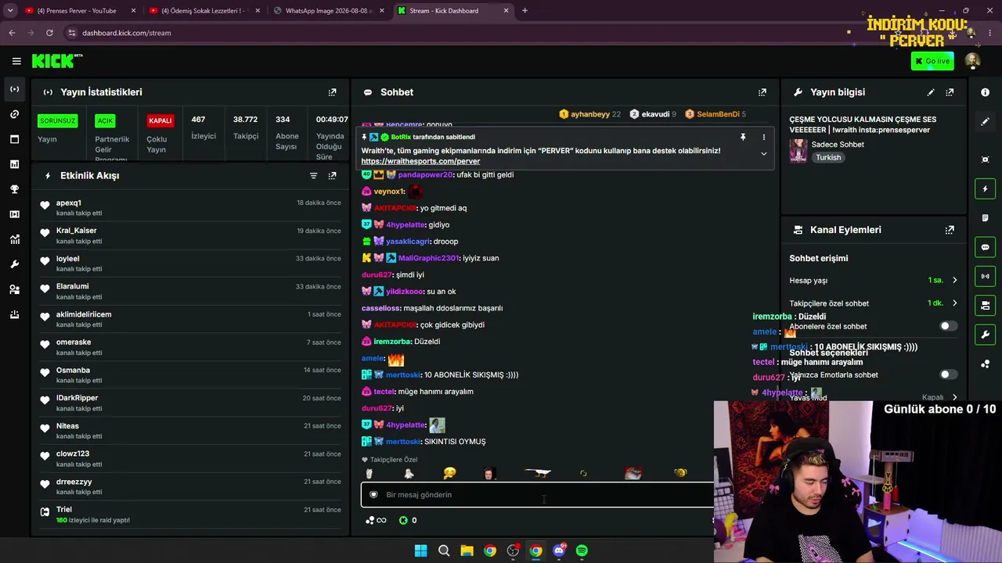Open the window layout icon in left sidebar
The image size is (1002, 563).
[x=15, y=139]
